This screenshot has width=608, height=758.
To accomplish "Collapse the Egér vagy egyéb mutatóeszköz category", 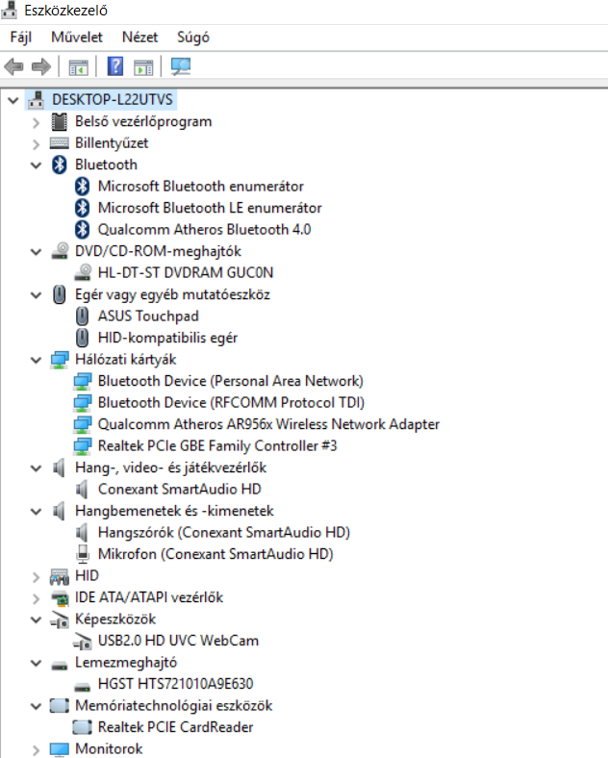I will 36,295.
